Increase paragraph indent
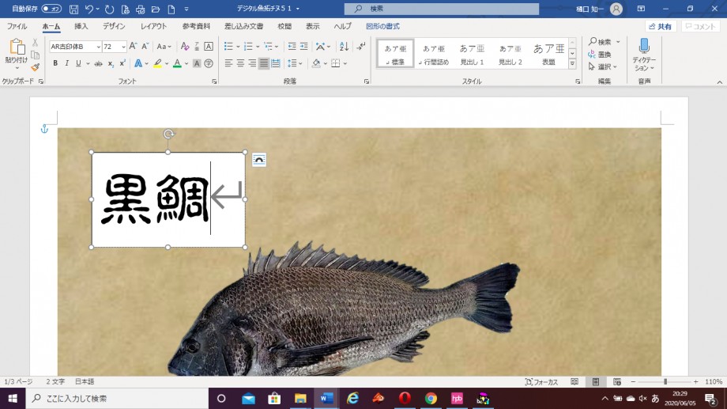The width and height of the screenshot is (727, 409). pyautogui.click(x=303, y=47)
